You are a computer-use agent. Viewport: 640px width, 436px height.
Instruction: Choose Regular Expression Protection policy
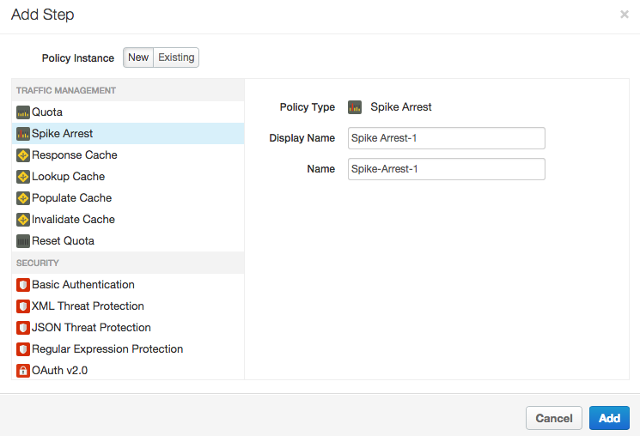tap(107, 349)
